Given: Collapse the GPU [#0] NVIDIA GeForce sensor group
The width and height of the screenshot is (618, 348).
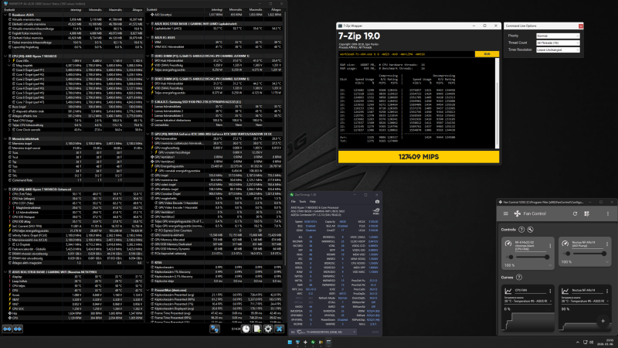Looking at the screenshot, I should tap(148, 134).
